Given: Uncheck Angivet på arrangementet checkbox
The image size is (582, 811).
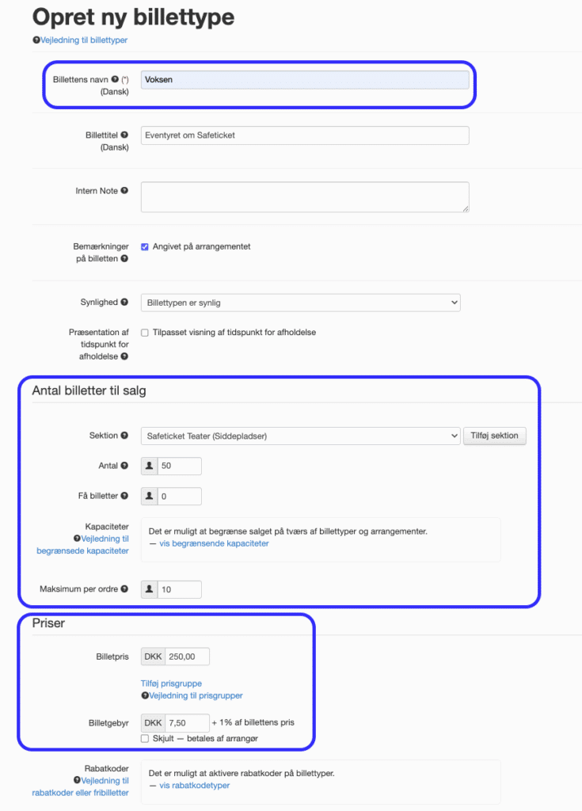Looking at the screenshot, I should pos(145,247).
